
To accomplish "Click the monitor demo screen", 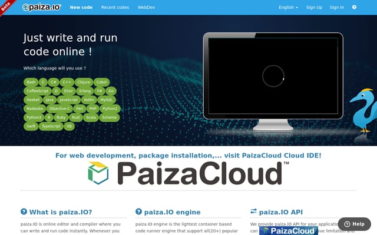I will 273,76.
